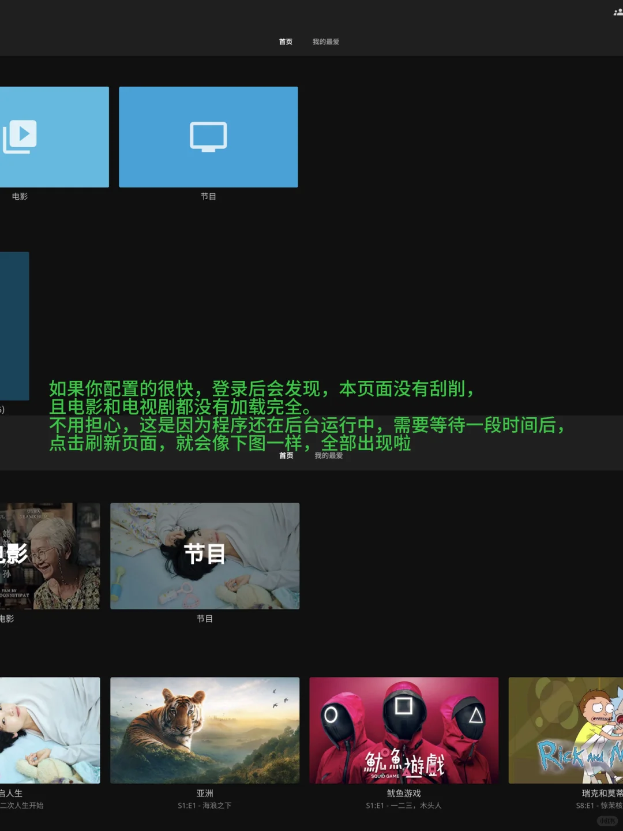
Task: Click the S1:E1 - 海浪之下 subtitle
Action: point(205,806)
